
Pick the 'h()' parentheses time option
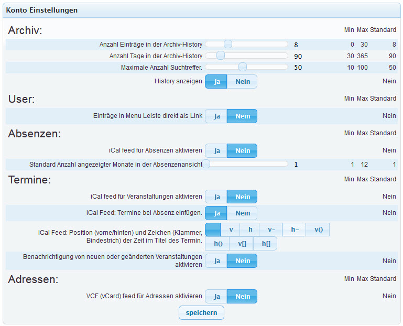[x=217, y=244]
